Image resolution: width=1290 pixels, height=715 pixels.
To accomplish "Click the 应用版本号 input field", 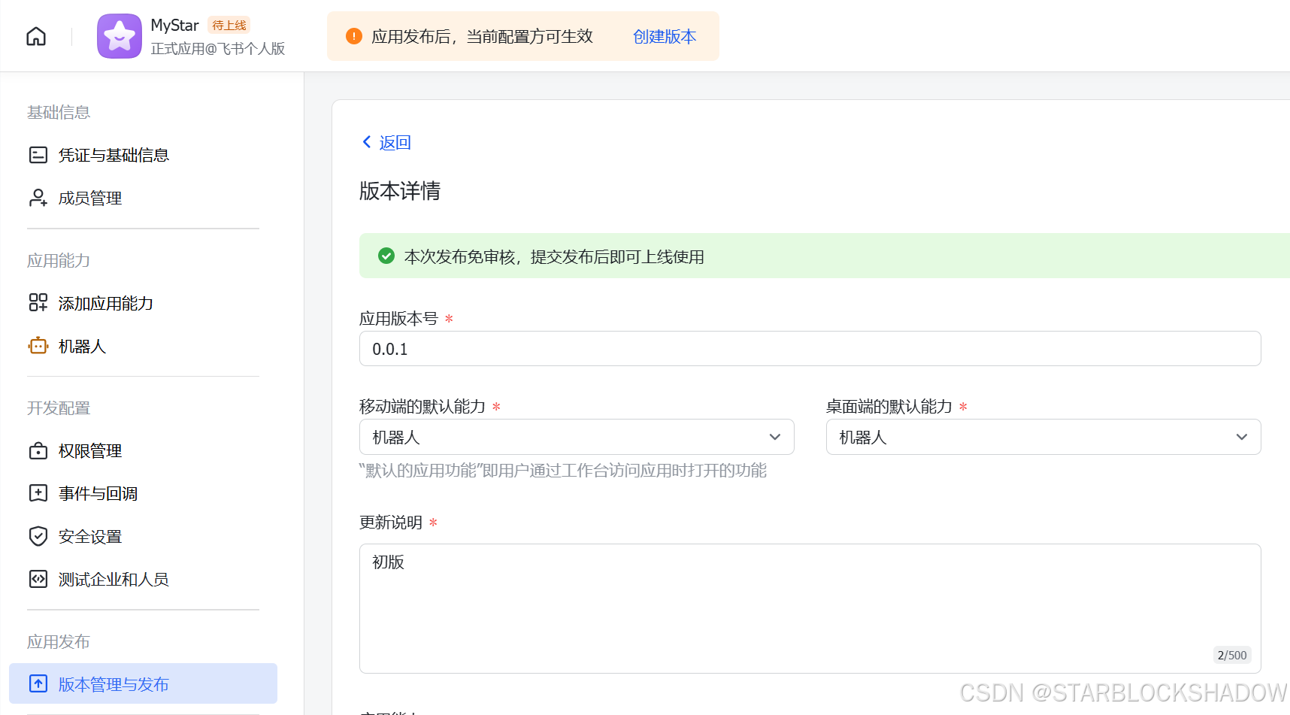I will pos(810,349).
